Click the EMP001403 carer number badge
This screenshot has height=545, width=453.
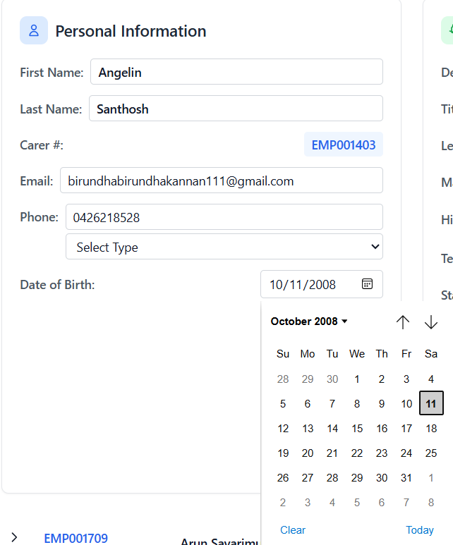(344, 145)
